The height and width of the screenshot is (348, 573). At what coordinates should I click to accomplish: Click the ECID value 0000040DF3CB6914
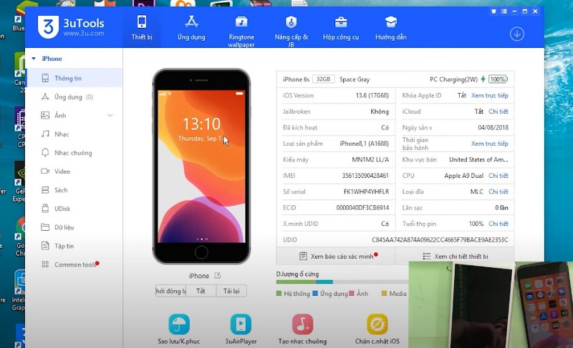point(362,208)
